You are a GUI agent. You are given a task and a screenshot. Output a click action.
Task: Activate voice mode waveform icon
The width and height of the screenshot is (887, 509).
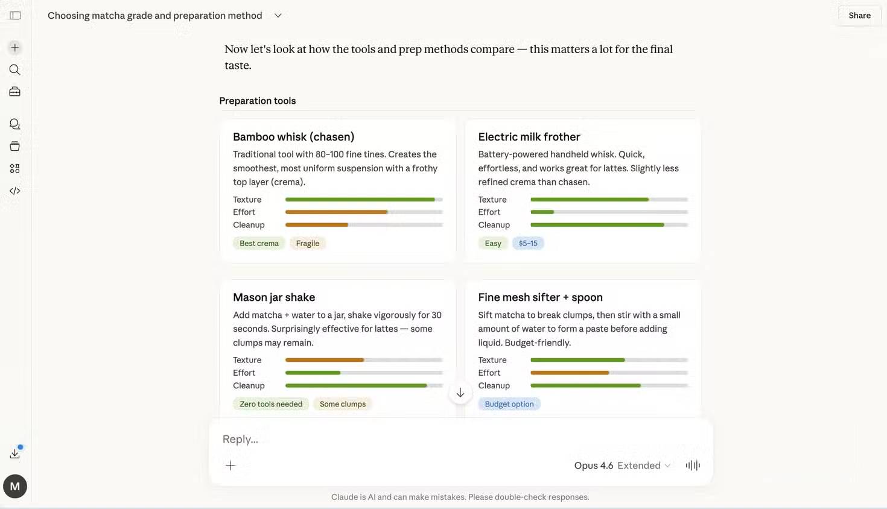(693, 465)
